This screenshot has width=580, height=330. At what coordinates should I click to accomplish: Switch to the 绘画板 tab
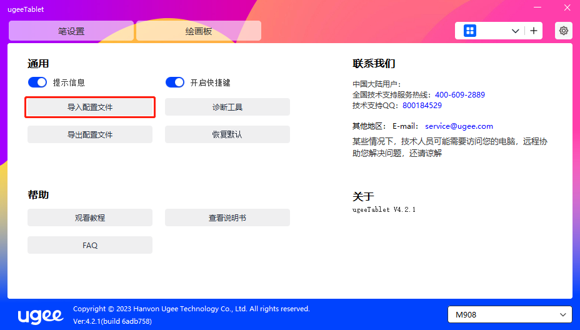tap(199, 31)
